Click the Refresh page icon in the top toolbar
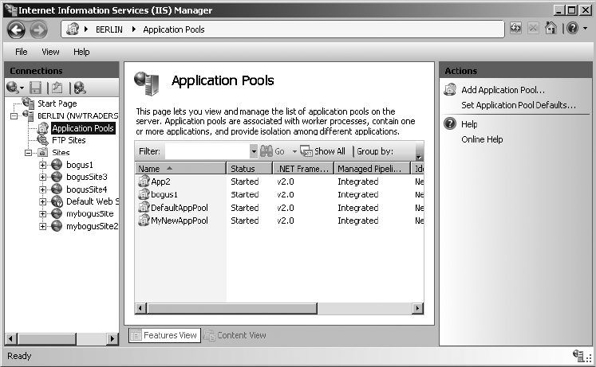596x367 pixels. tap(515, 29)
